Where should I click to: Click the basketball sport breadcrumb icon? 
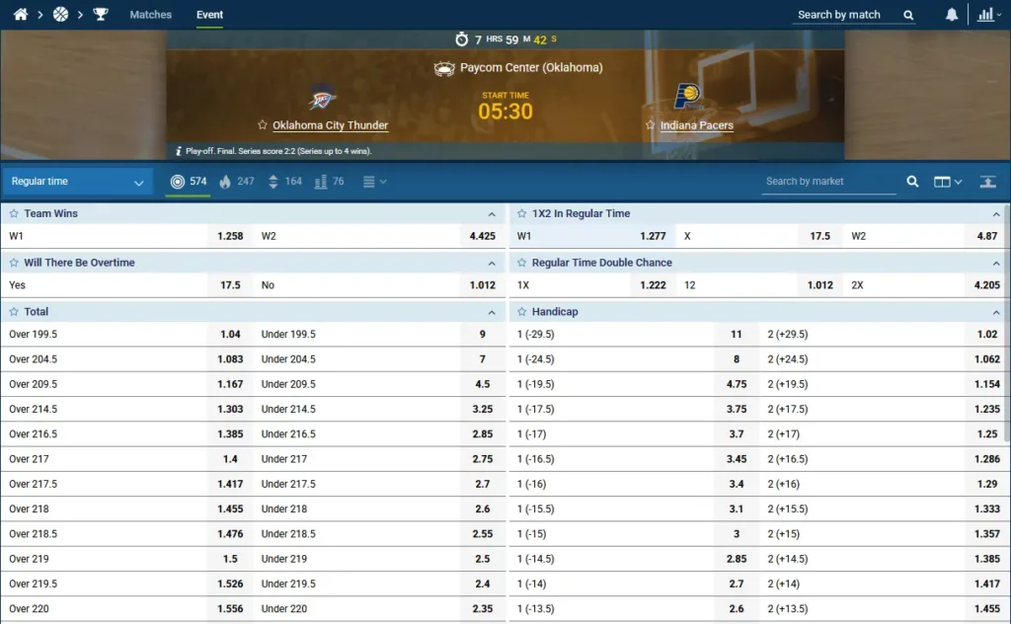tap(60, 15)
